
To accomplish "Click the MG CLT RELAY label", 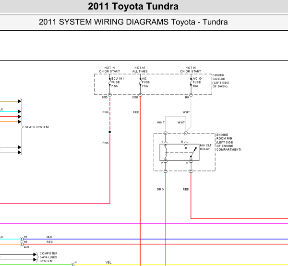I will (205, 147).
